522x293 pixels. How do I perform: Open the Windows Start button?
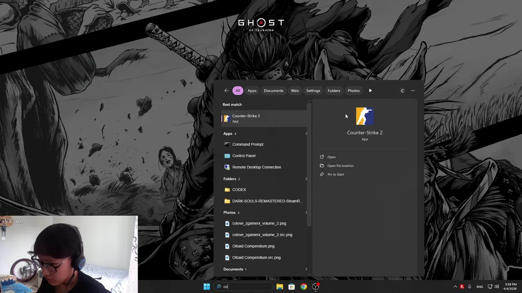(207, 286)
